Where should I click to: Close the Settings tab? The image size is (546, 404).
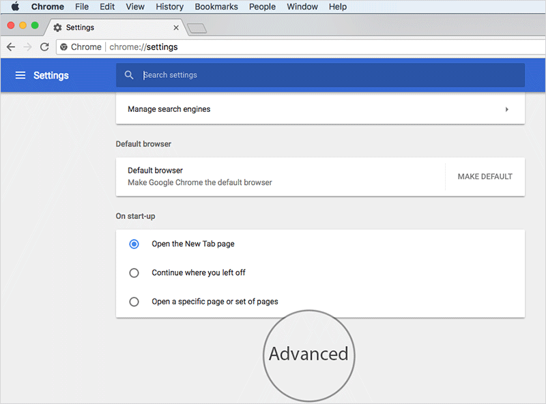click(x=176, y=28)
